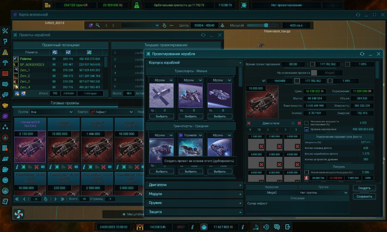Viewport: 387px width, 232px height.
Task: Click the Проектный потенциал header
Action: [60, 45]
